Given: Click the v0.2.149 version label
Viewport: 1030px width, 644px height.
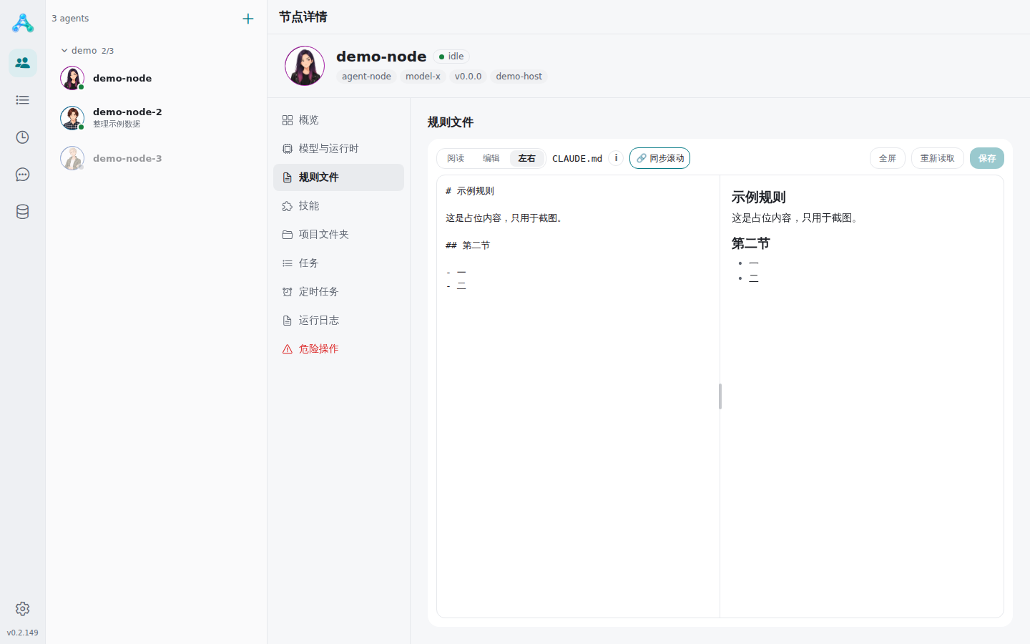Looking at the screenshot, I should click(23, 633).
